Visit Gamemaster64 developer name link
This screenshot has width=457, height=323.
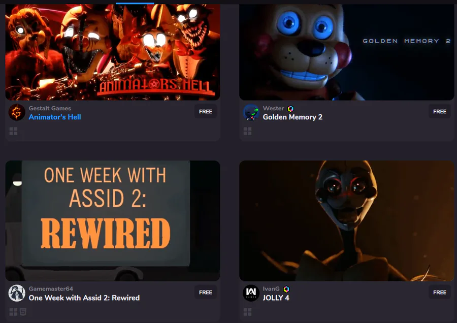pos(51,289)
